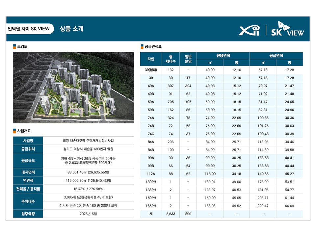Screen dimensions: 316x237
Task: Select the 150.90 exclusive area cell
Action: [x=210, y=198]
